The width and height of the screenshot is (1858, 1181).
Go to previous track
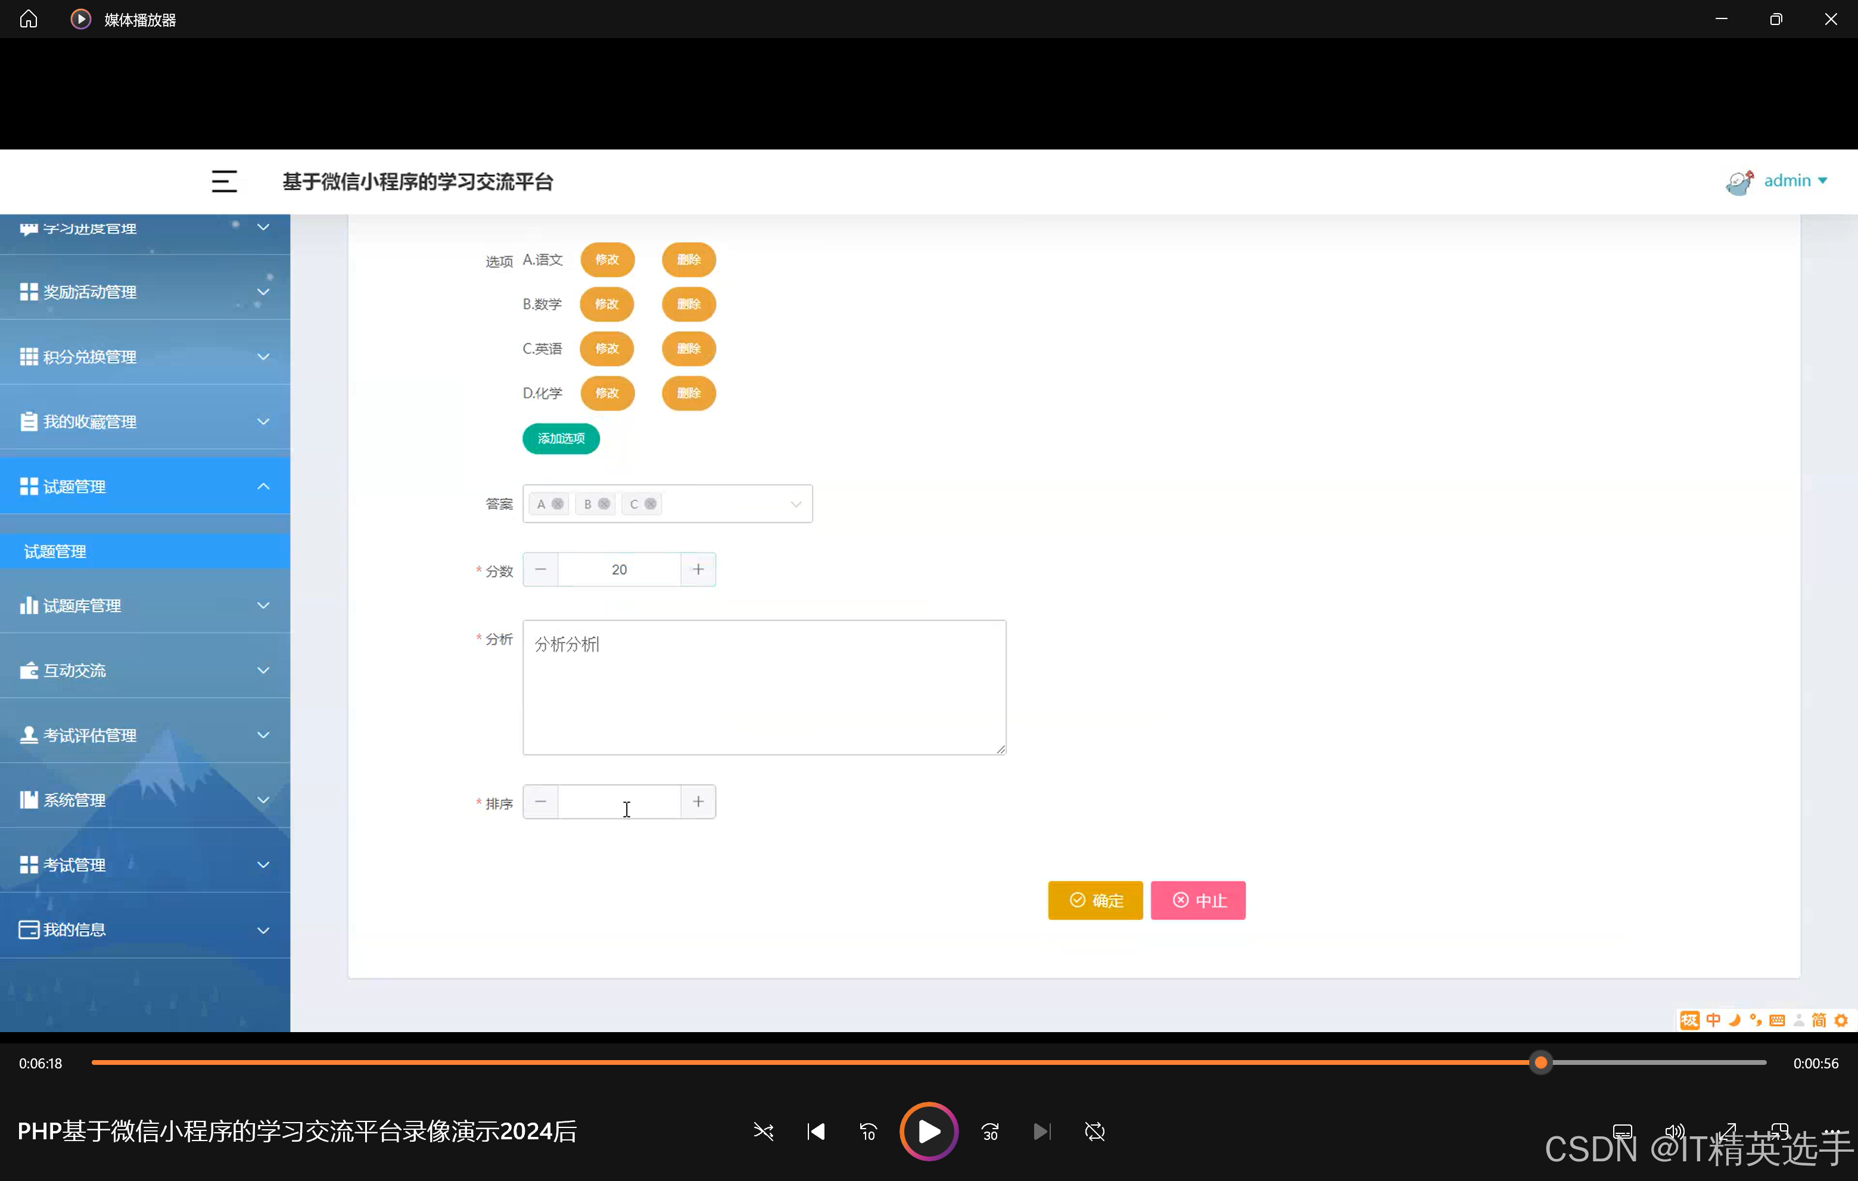coord(816,1132)
